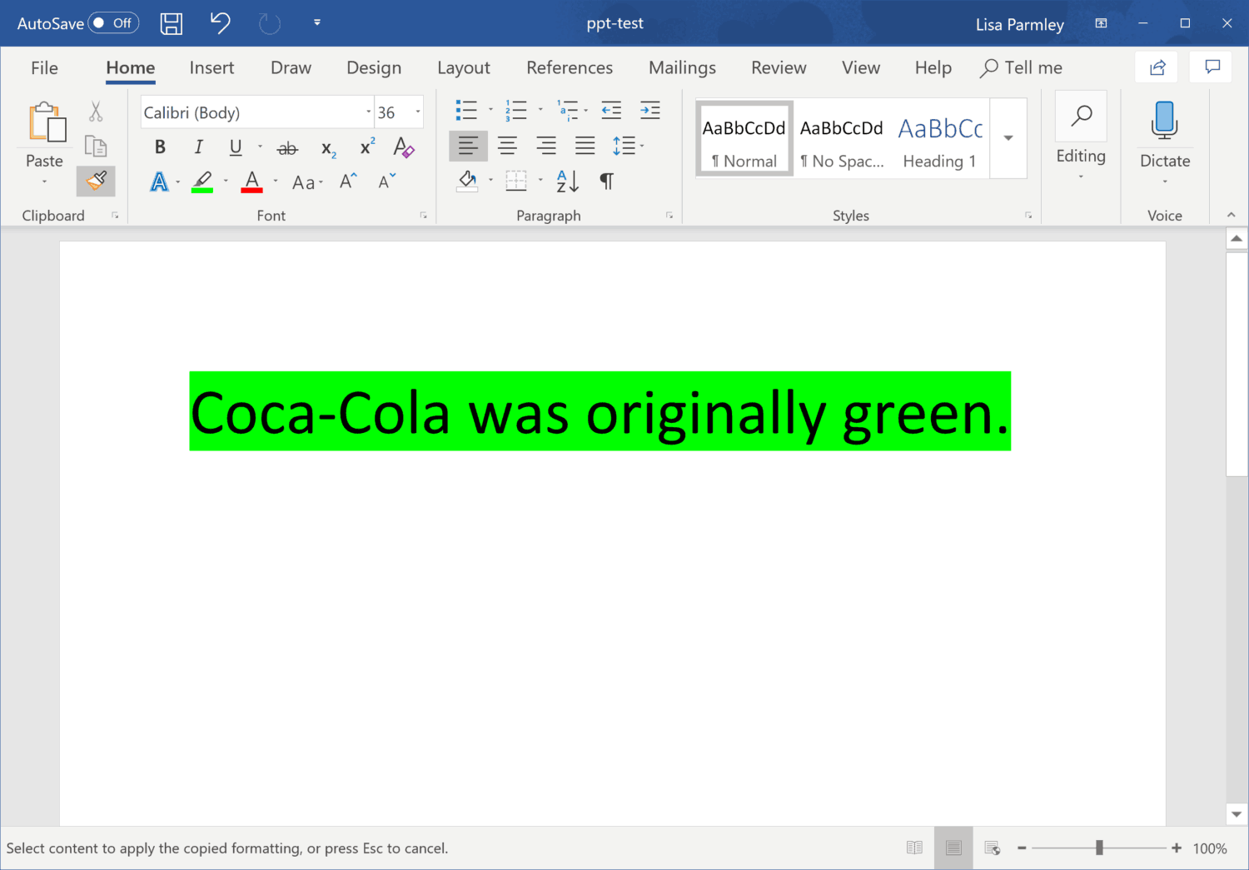Viewport: 1249px width, 870px height.
Task: Click Tell me search box
Action: 1021,68
